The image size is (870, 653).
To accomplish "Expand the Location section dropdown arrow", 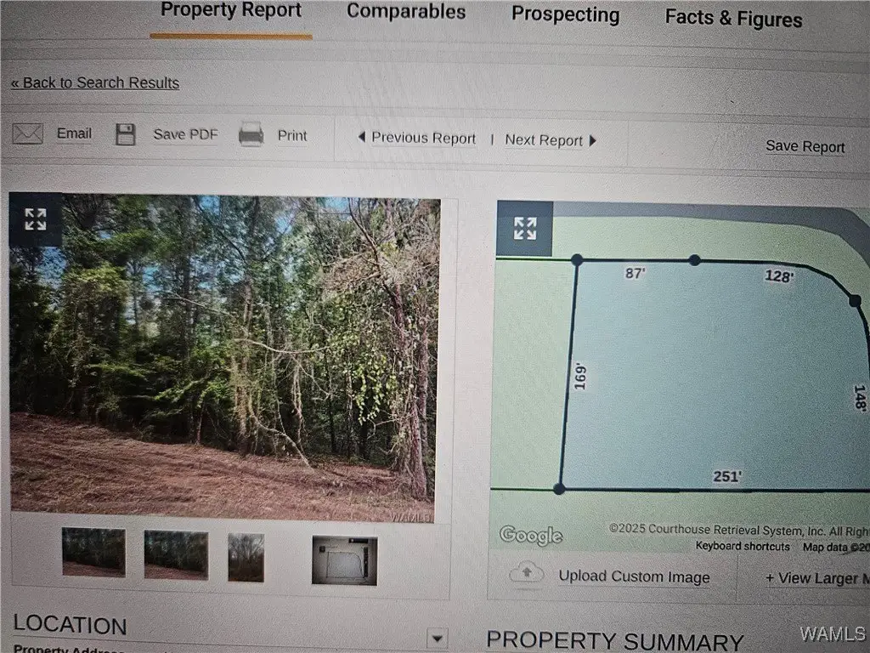I will tap(438, 639).
